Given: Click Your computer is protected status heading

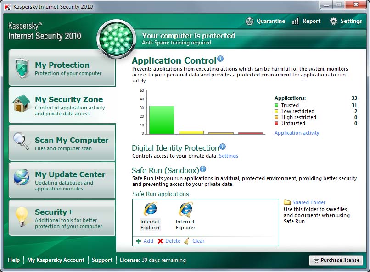Looking at the screenshot, I should pos(188,35).
